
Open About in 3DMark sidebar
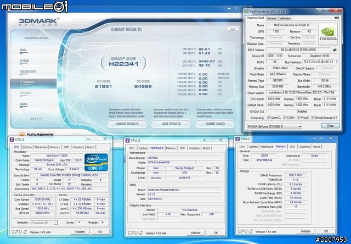(24, 104)
